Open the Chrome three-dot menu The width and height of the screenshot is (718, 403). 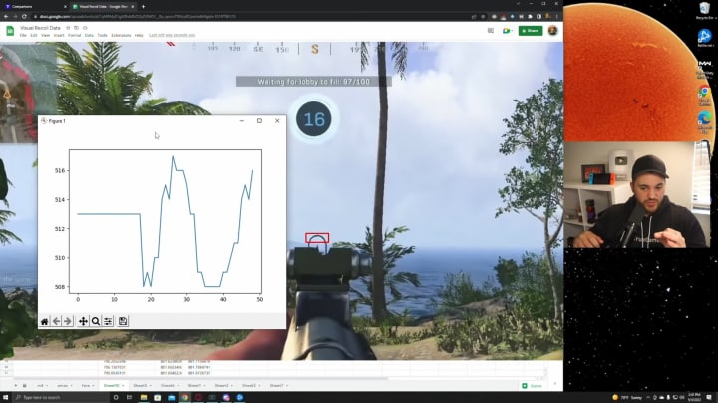[557, 17]
